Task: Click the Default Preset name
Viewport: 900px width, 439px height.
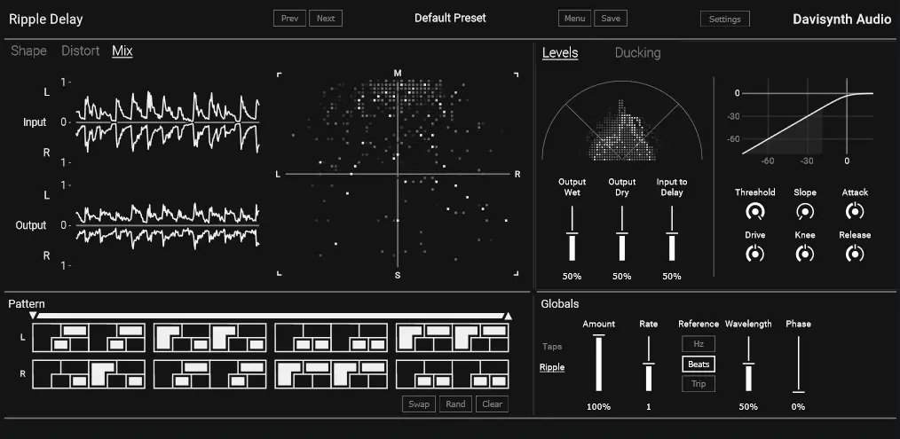Action: point(450,18)
